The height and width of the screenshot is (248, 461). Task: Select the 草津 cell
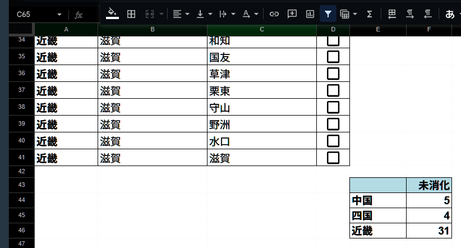[262, 74]
